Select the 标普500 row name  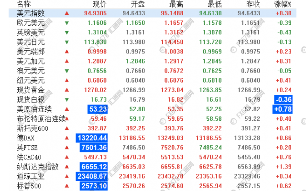tap(29, 186)
